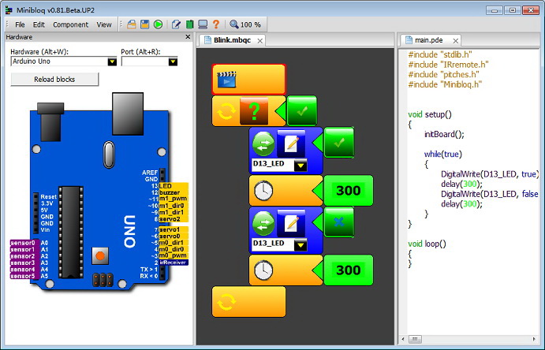Click the Open file toolbar icon
The width and height of the screenshot is (545, 350).
pyautogui.click(x=132, y=24)
